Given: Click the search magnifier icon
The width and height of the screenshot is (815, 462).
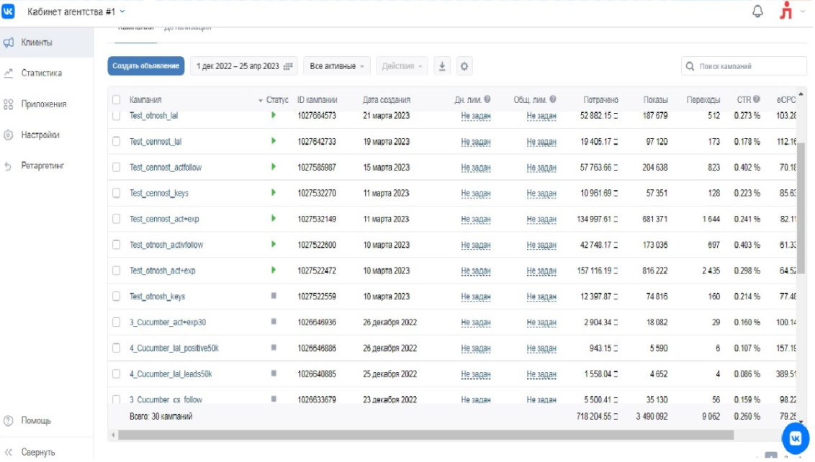Looking at the screenshot, I should coord(690,66).
